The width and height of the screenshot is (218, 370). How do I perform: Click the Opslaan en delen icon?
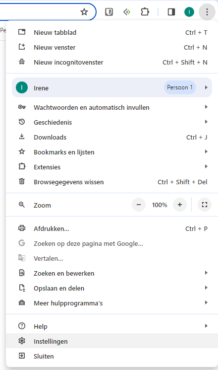22,288
